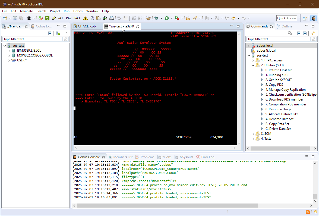The image size is (319, 216).
Task: Toggle the Cobos perspective button
Action: 314,18
